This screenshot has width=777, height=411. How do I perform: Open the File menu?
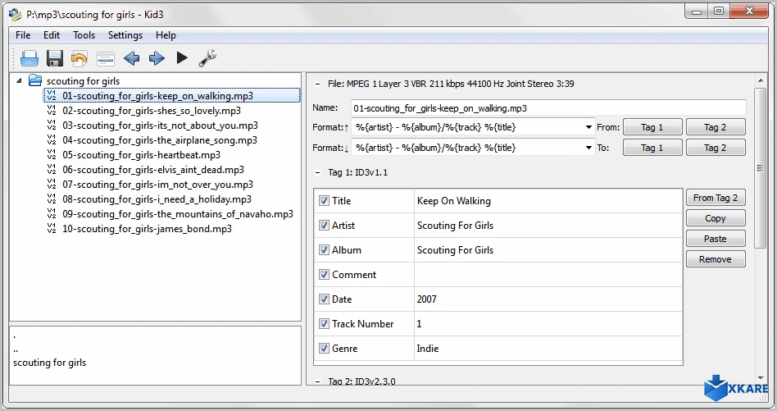coord(23,35)
